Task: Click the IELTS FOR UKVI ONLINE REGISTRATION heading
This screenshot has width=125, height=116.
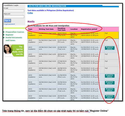Action: coord(47,6)
